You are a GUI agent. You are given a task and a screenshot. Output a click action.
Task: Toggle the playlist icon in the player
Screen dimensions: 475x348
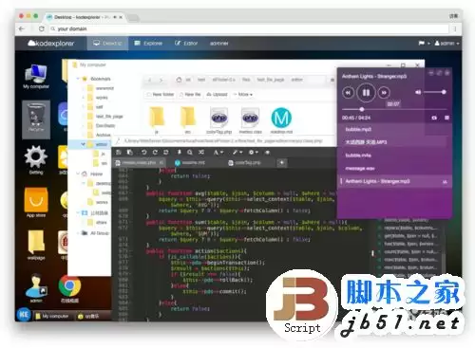446,118
